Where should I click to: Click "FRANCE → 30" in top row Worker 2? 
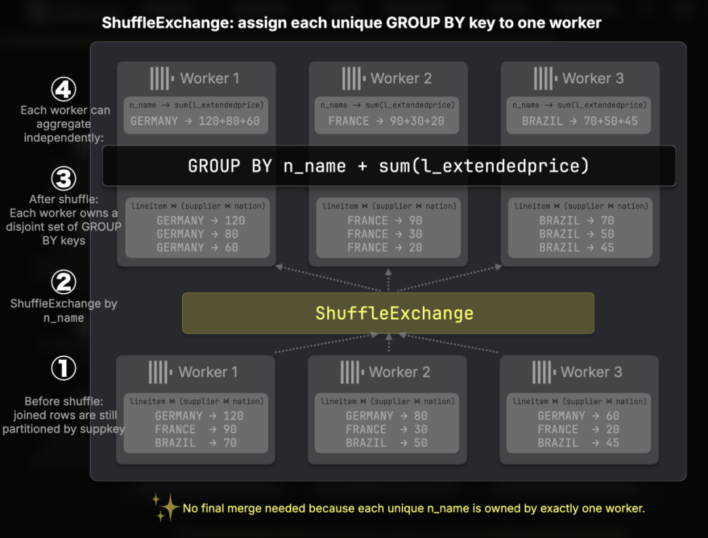click(385, 234)
